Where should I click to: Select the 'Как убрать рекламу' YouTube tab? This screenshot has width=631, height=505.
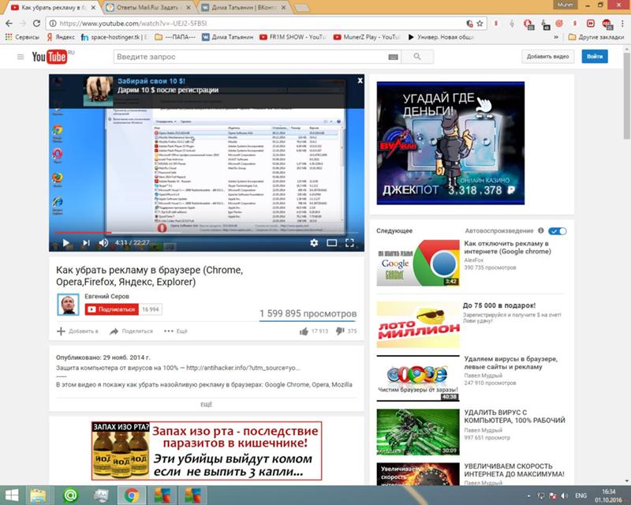[x=53, y=8]
